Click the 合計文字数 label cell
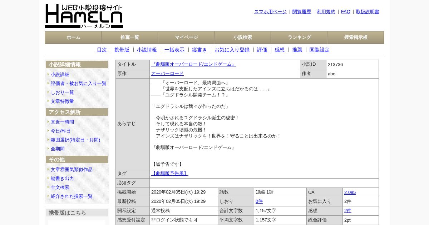The height and width of the screenshot is (225, 429). tap(236, 211)
